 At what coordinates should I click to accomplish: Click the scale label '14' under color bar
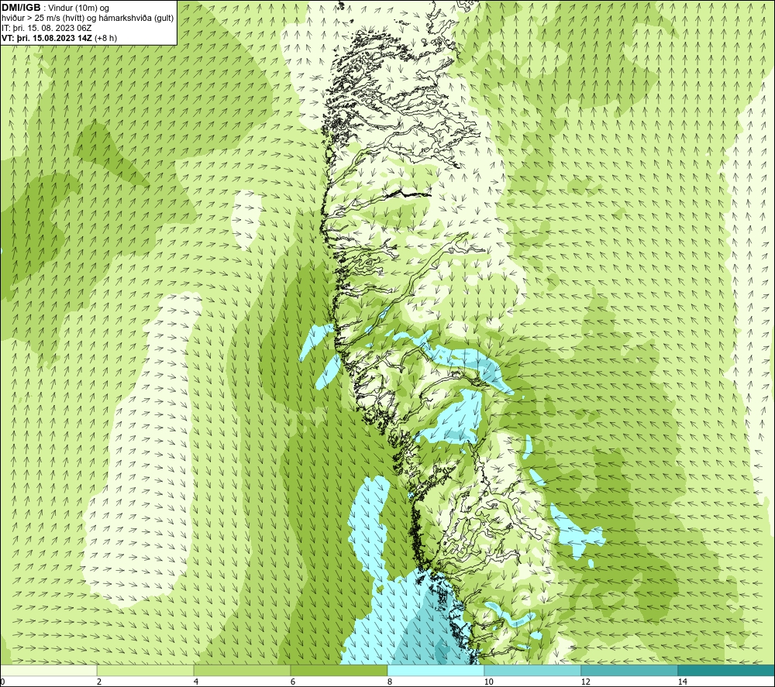tap(683, 682)
